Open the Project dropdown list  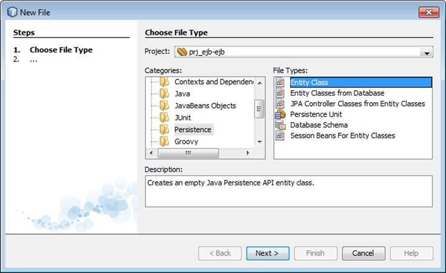[x=427, y=53]
